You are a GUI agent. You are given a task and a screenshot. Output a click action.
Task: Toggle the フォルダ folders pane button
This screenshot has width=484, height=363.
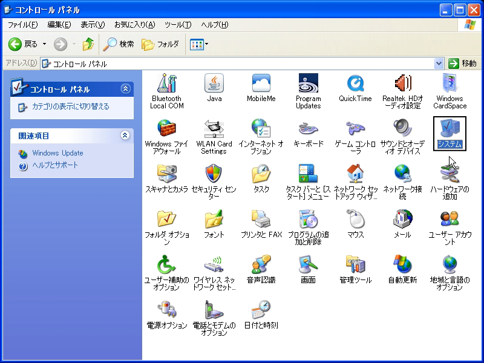(160, 44)
